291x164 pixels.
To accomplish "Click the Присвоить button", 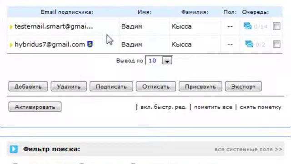I will point(200,87).
